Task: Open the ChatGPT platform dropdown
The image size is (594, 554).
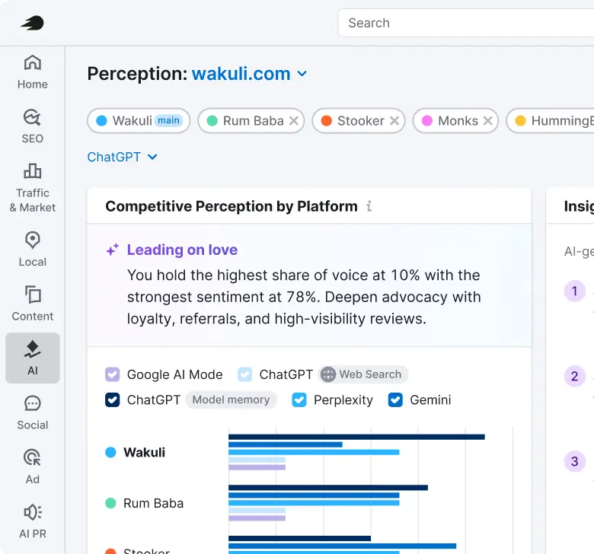Action: coord(122,157)
